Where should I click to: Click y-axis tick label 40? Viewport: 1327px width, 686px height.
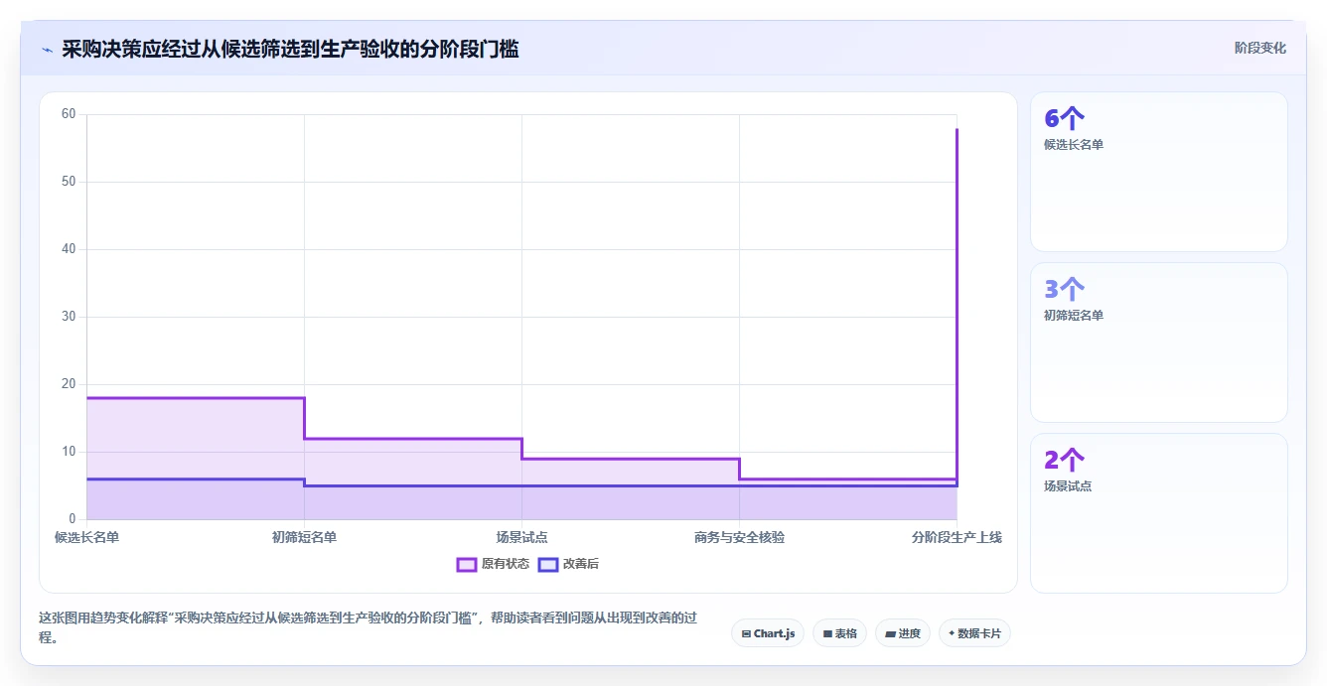coord(69,249)
